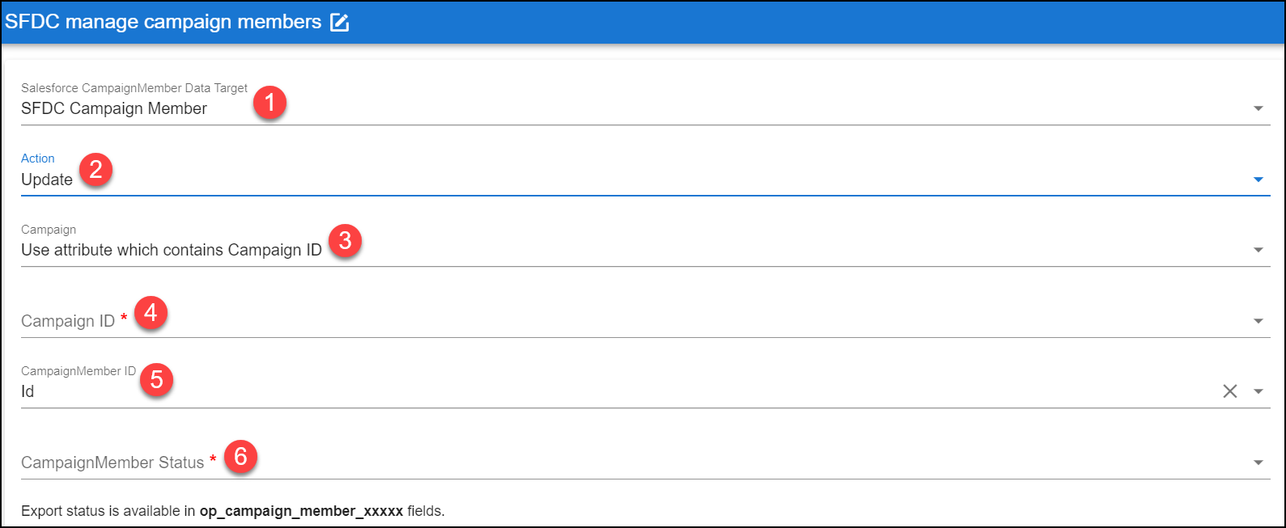Click red step marker number 4
This screenshot has height=528, width=1286.
pos(151,312)
